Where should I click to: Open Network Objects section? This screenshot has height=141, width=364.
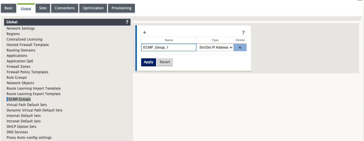[x=20, y=83]
